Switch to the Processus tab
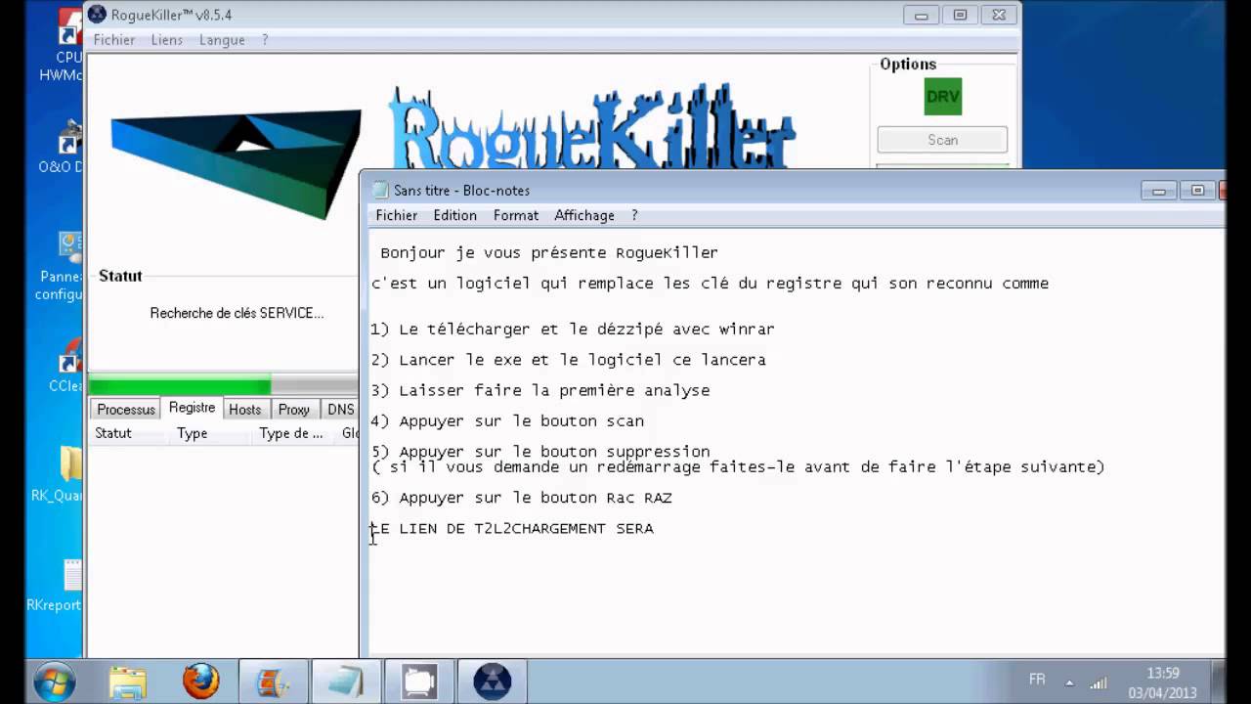Image resolution: width=1251 pixels, height=704 pixels. (126, 410)
